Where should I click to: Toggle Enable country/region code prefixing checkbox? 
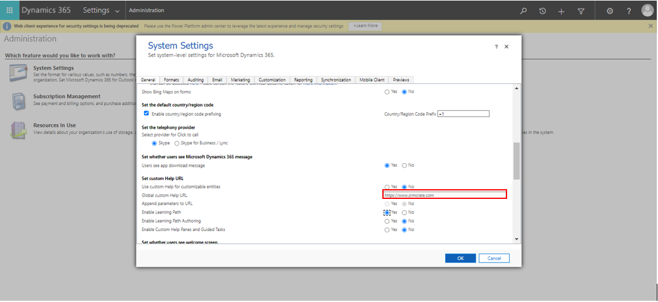[x=146, y=113]
